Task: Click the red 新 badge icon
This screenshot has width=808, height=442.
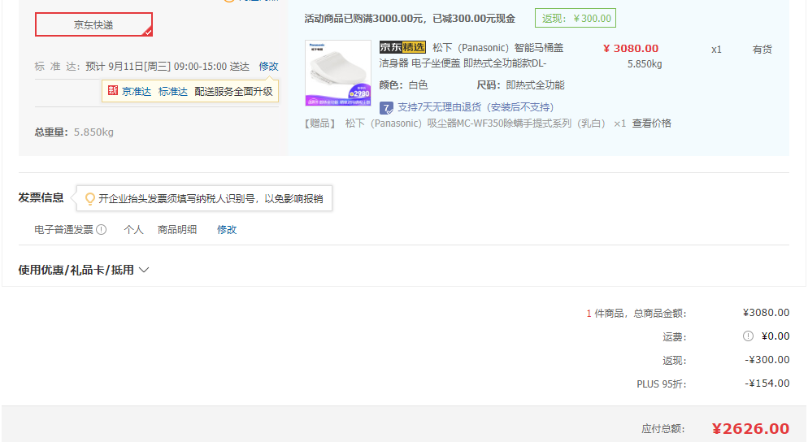Action: point(113,91)
